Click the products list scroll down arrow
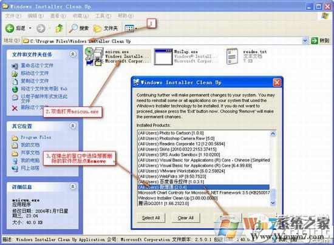The height and width of the screenshot is (245, 334). tap(273, 203)
